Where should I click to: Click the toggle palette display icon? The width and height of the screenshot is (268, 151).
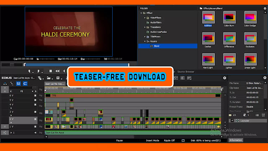click(x=189, y=78)
